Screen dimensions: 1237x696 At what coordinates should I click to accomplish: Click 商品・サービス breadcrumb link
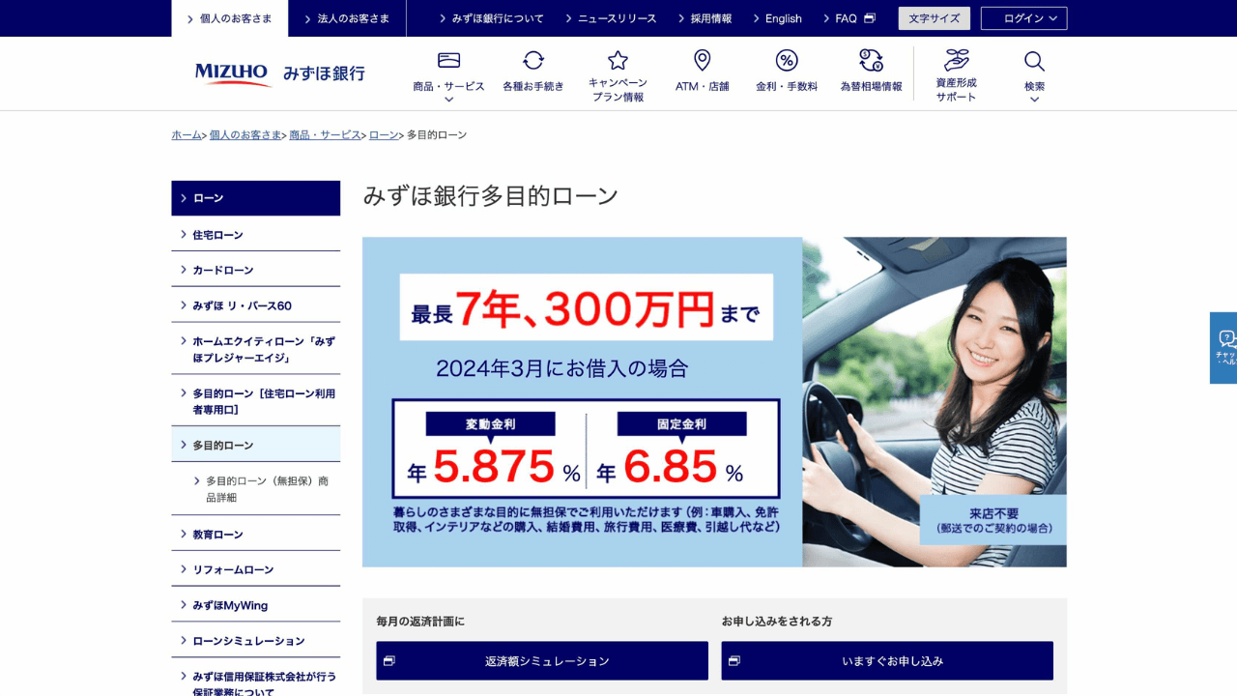click(325, 135)
